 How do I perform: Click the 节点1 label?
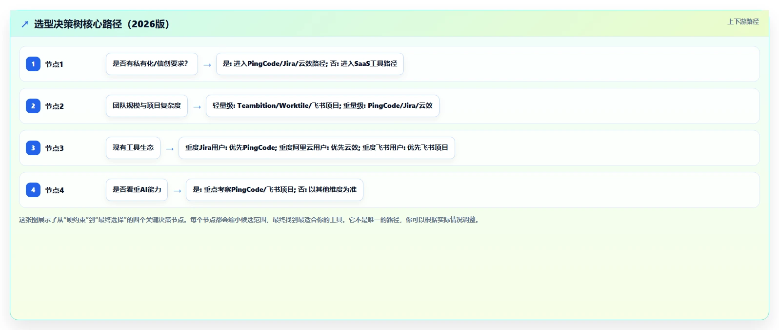(54, 64)
